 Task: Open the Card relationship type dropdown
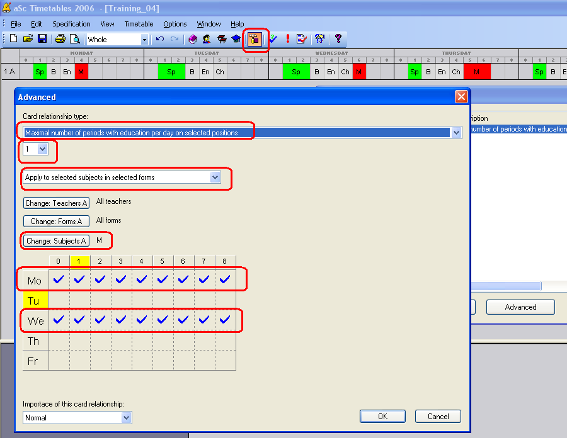[456, 133]
